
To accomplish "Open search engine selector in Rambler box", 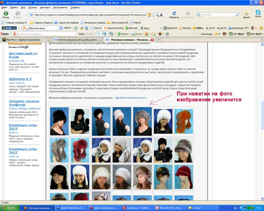I will 200,15.
